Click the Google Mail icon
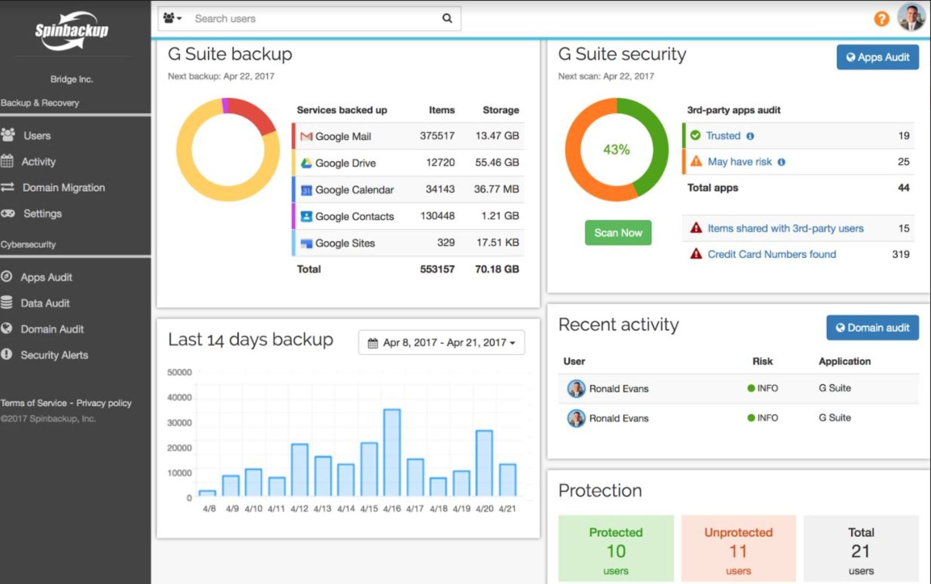Image resolution: width=931 pixels, height=584 pixels. pyautogui.click(x=306, y=136)
